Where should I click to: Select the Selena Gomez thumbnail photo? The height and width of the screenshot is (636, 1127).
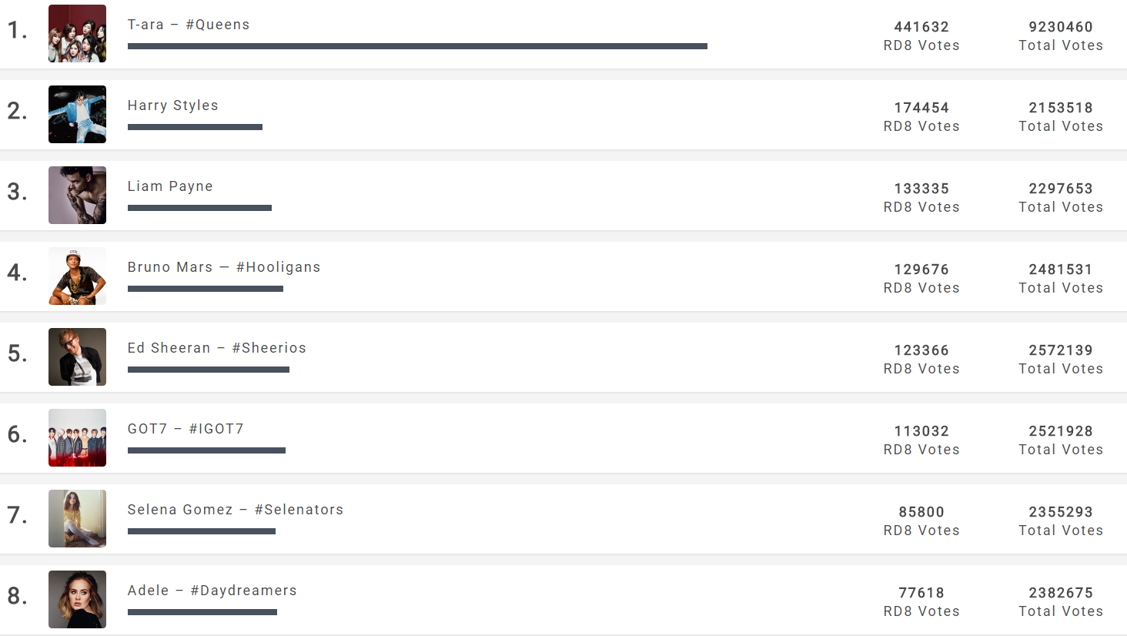click(77, 518)
